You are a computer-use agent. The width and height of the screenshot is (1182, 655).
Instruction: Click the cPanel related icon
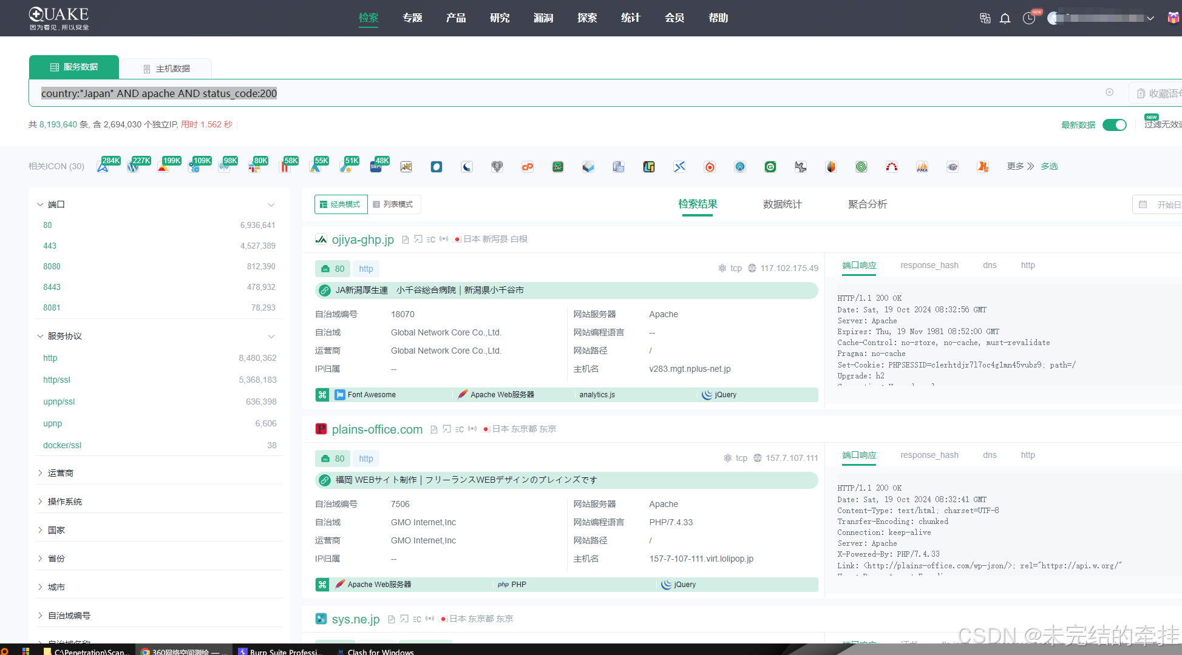click(528, 167)
